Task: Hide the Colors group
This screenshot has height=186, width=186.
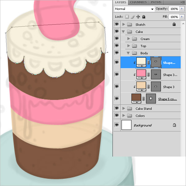Action: 117,115
